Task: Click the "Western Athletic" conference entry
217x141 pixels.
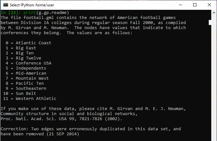Action: 36,99
